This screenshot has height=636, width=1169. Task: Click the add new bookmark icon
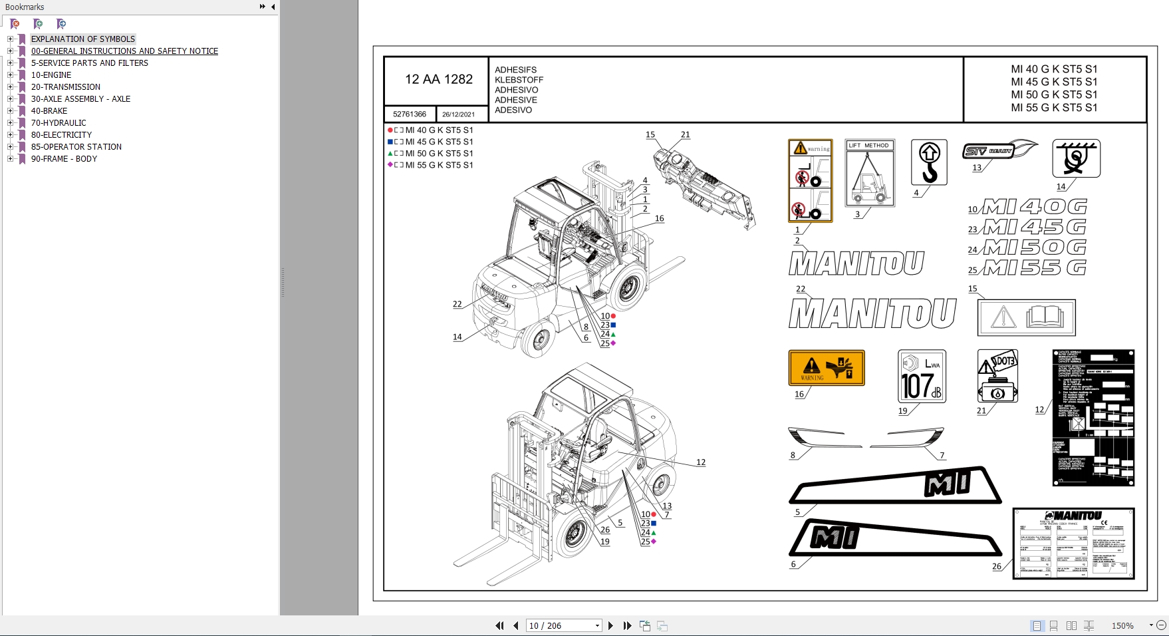coord(38,24)
